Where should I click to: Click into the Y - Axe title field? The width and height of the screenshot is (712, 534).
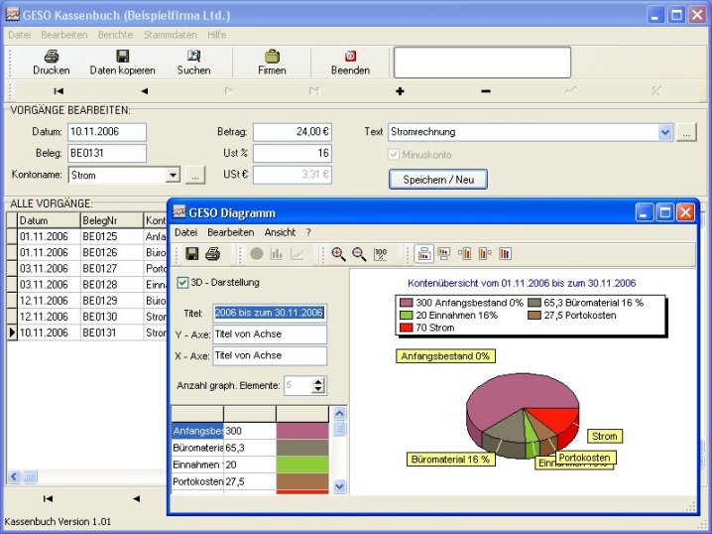tap(270, 334)
